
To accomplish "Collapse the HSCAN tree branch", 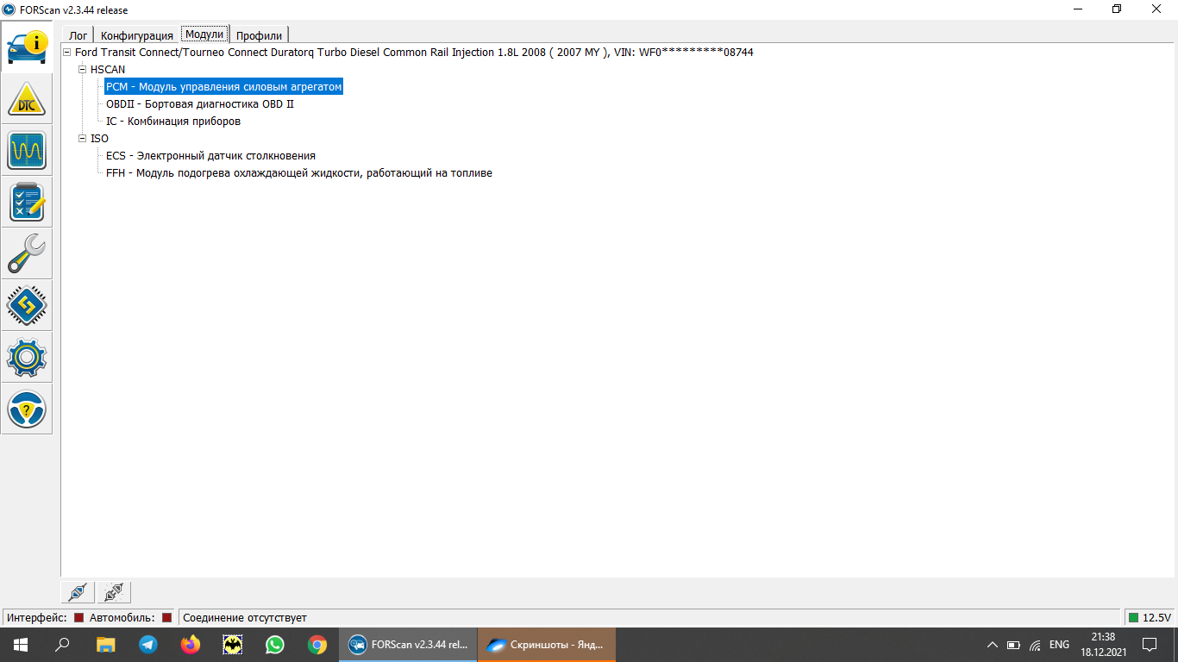I will pyautogui.click(x=83, y=70).
